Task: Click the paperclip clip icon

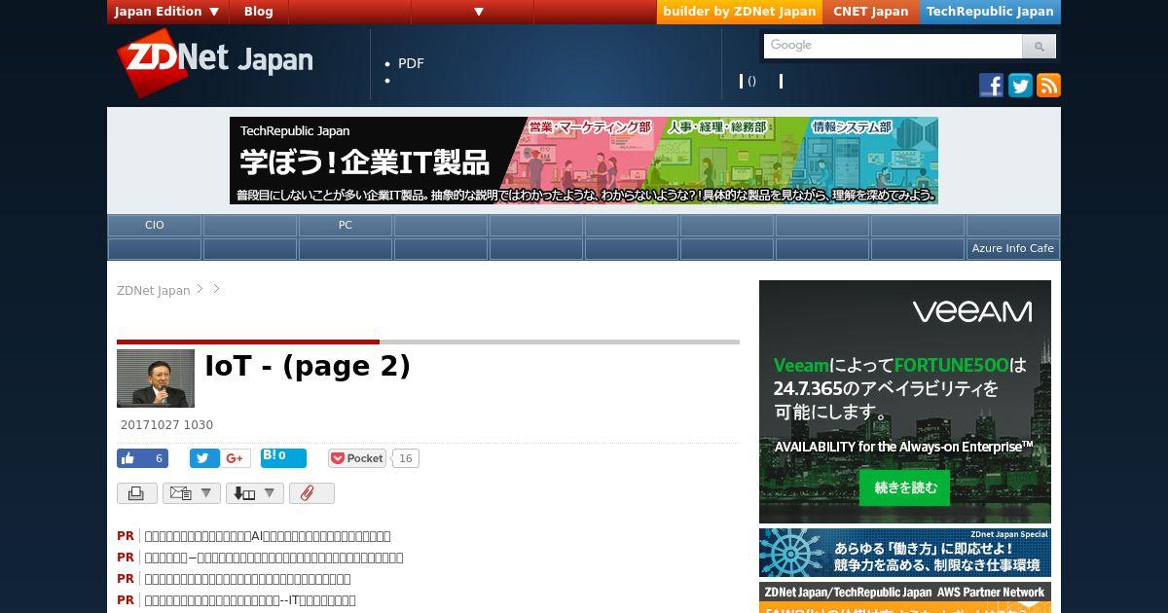Action: pyautogui.click(x=311, y=493)
